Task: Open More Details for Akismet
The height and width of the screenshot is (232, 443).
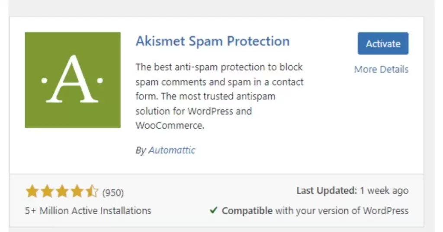Action: click(x=381, y=69)
